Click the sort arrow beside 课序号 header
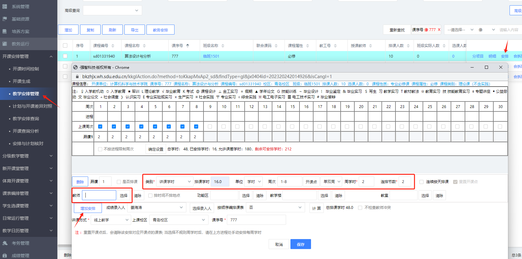Viewport: 522px width, 259px height. pyautogui.click(x=188, y=46)
